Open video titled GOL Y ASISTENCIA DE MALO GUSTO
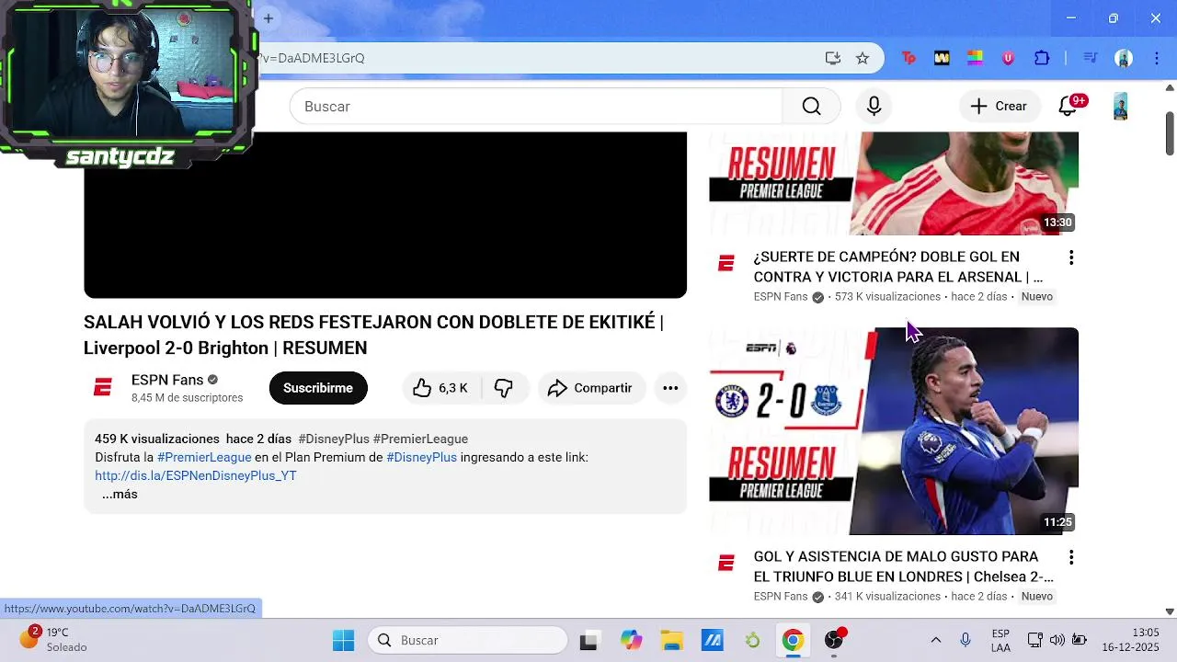Viewport: 1177px width, 662px height. coord(903,566)
